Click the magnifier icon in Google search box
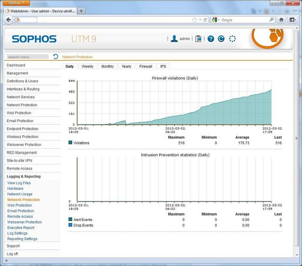 tap(272, 19)
